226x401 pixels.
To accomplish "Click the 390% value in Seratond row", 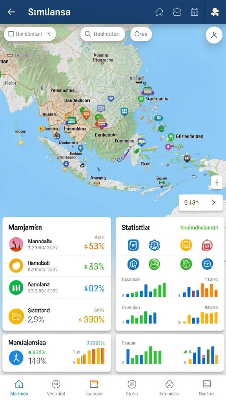I will [x=92, y=320].
